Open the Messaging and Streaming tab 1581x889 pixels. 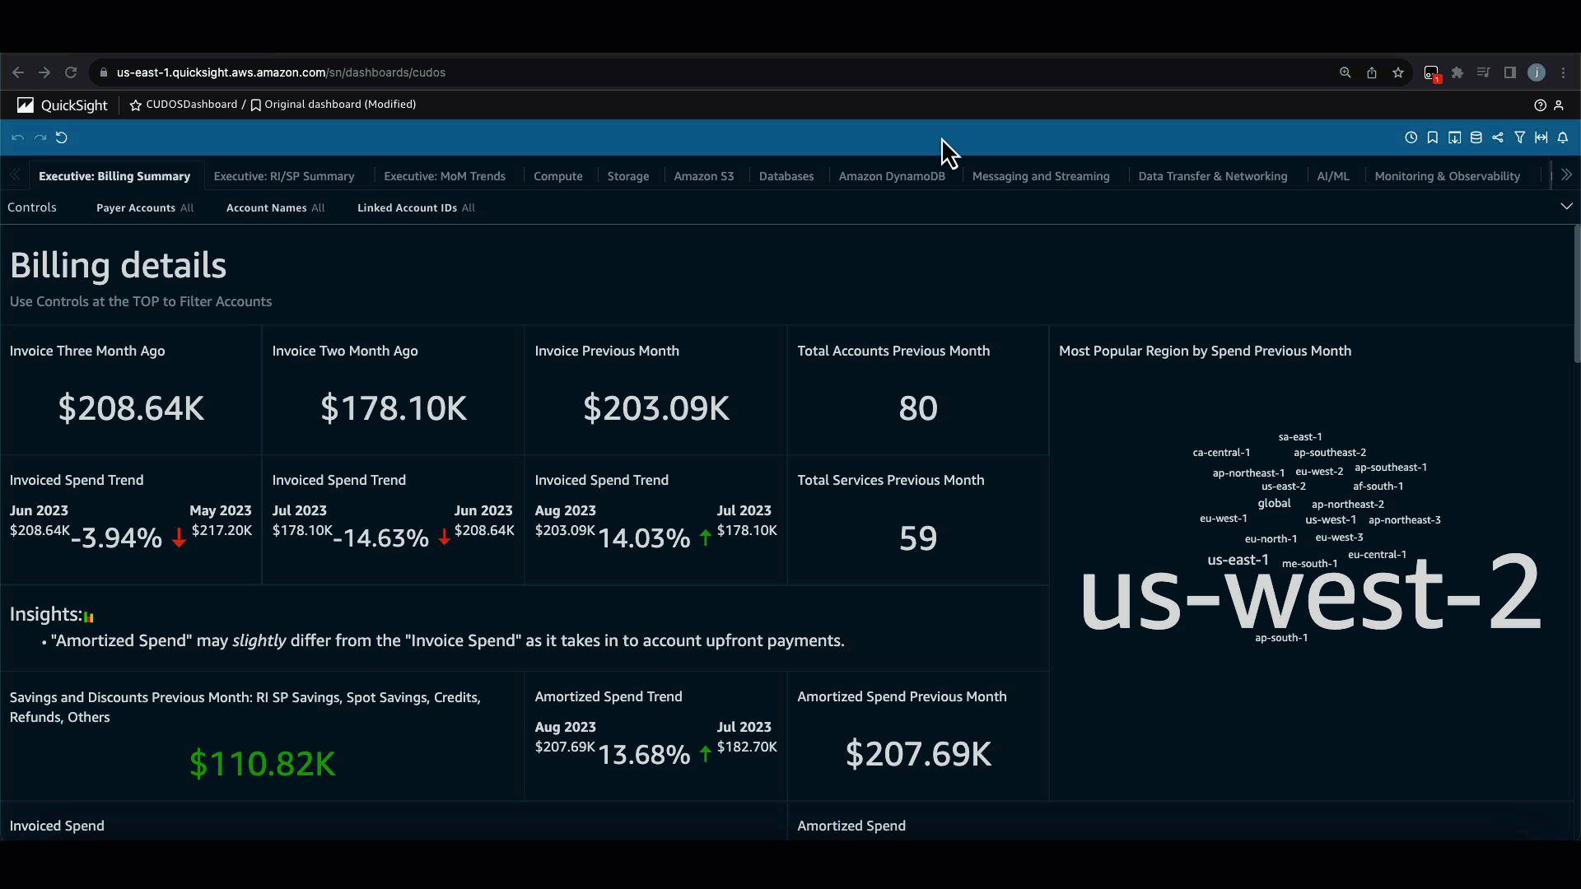1041,176
